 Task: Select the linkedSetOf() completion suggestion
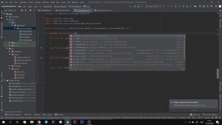tap(127, 50)
